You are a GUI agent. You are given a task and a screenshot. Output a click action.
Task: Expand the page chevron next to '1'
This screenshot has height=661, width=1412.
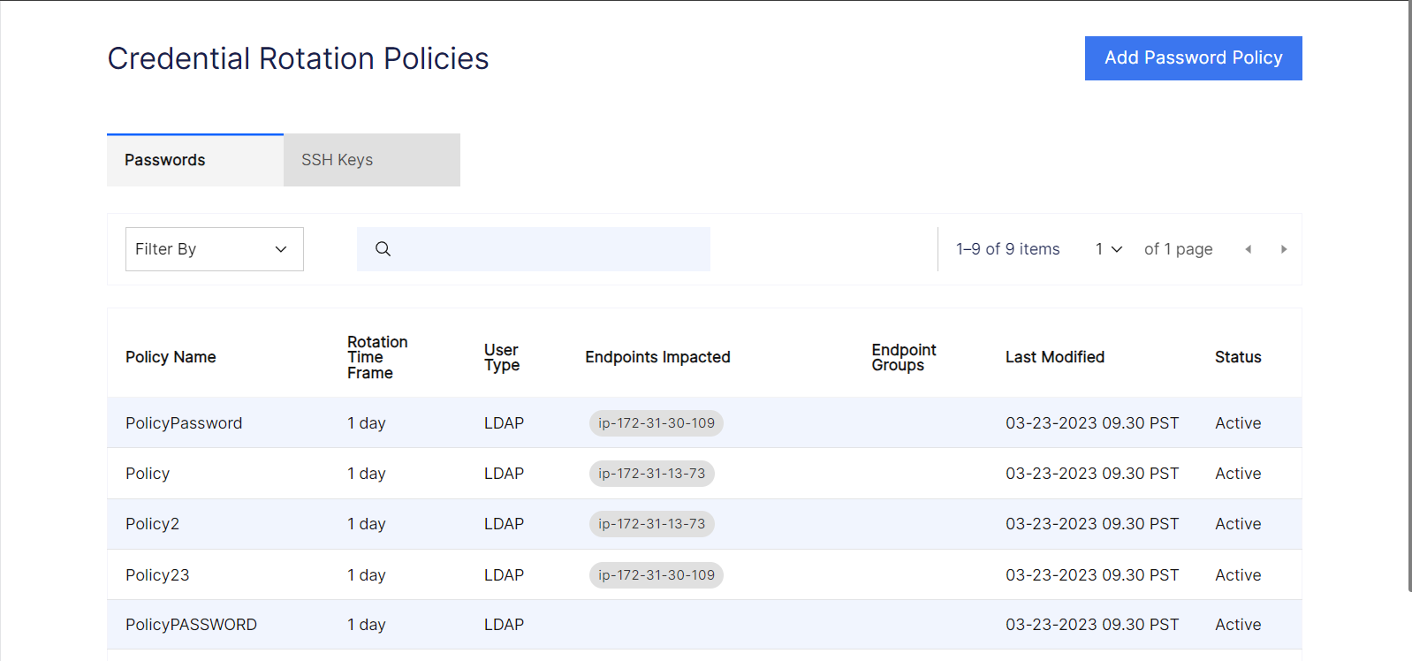point(1116,249)
